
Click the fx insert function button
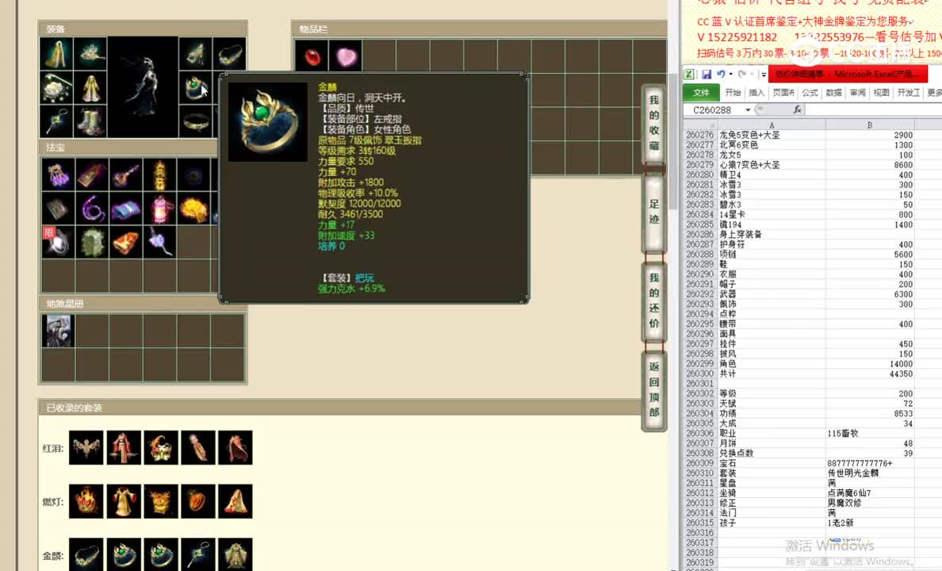(x=797, y=109)
